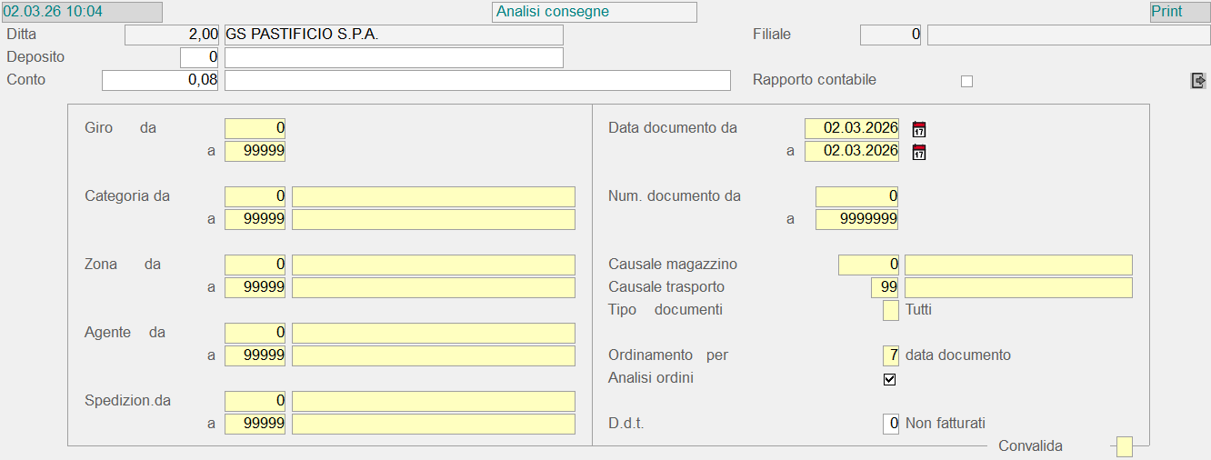
Task: Click the Categoria da code field
Action: pyautogui.click(x=255, y=196)
